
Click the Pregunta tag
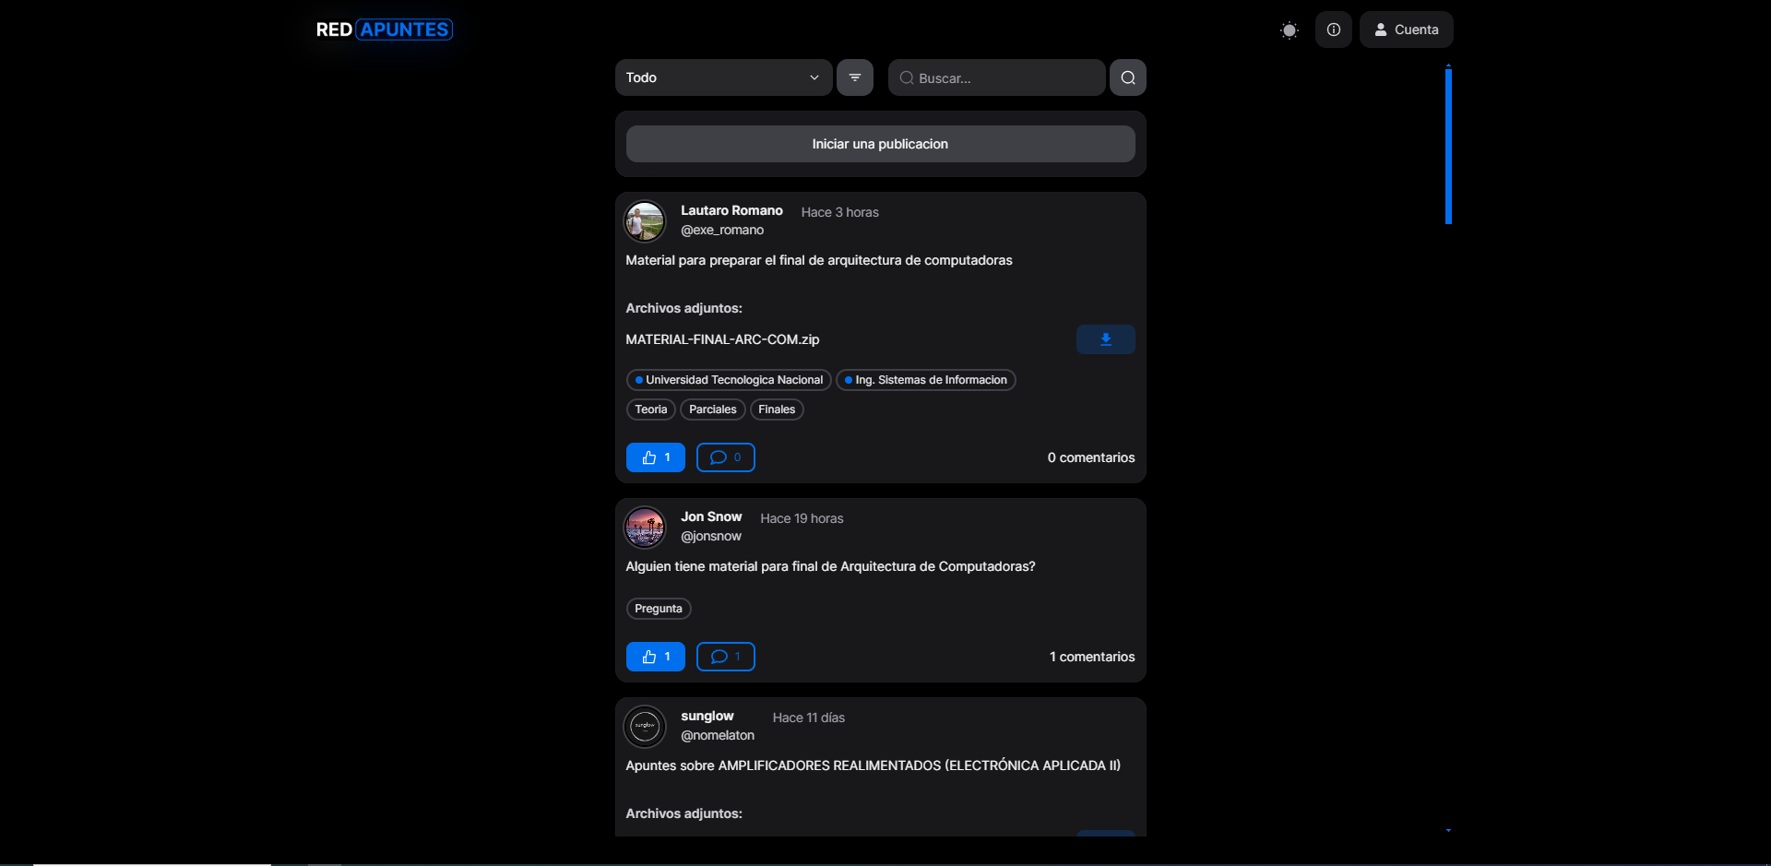(659, 609)
